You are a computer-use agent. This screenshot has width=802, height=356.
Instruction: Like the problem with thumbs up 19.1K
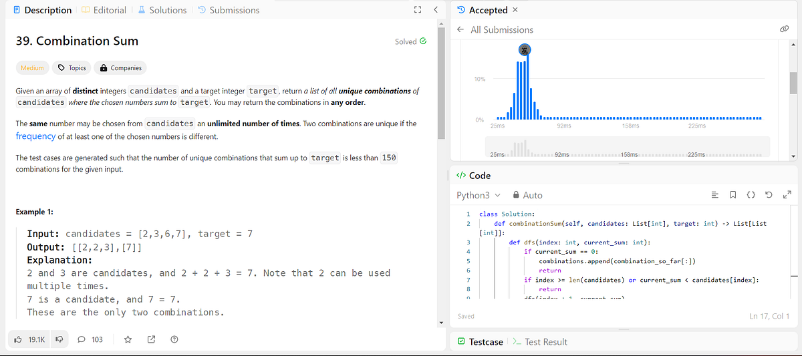click(30, 339)
